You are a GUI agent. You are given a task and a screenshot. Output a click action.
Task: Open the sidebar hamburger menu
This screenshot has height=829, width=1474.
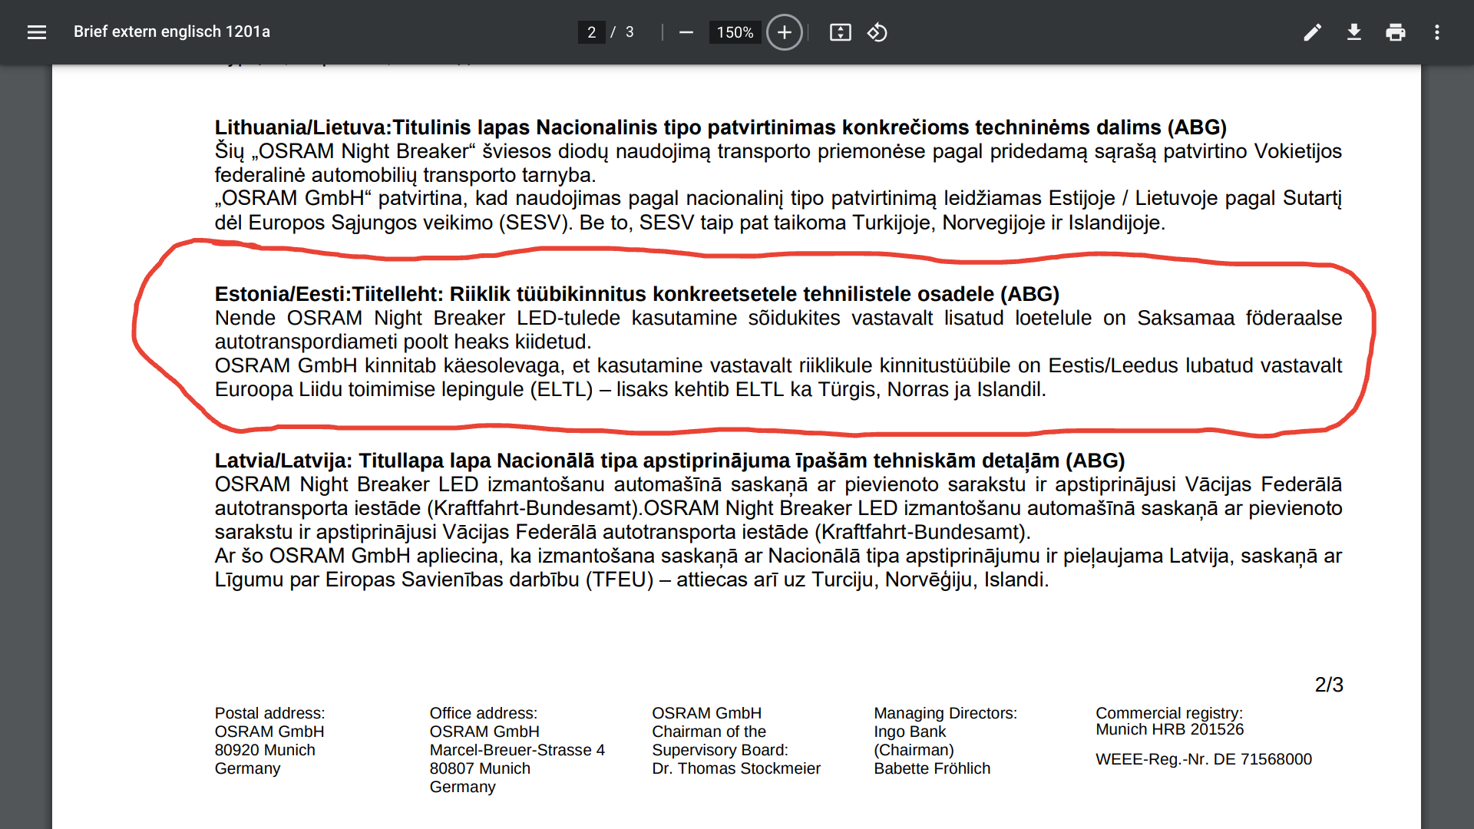[x=37, y=32]
